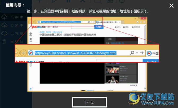
Task: Click the tutorial screenshot showing the Youku page
Action: [87, 54]
